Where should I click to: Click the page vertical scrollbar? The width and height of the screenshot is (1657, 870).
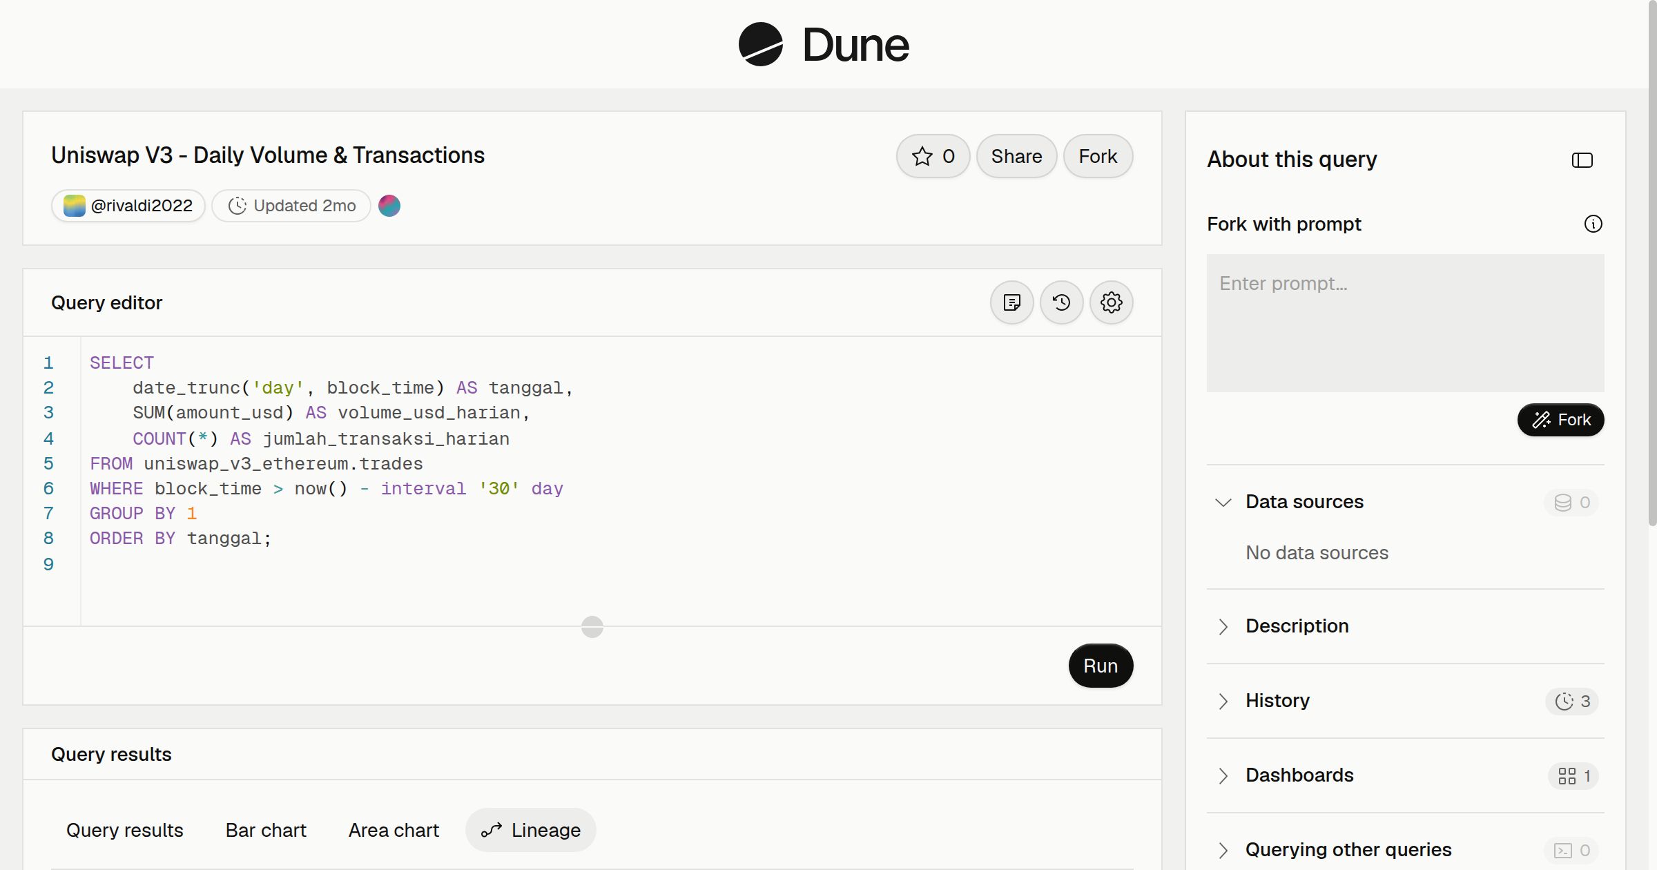click(1652, 263)
